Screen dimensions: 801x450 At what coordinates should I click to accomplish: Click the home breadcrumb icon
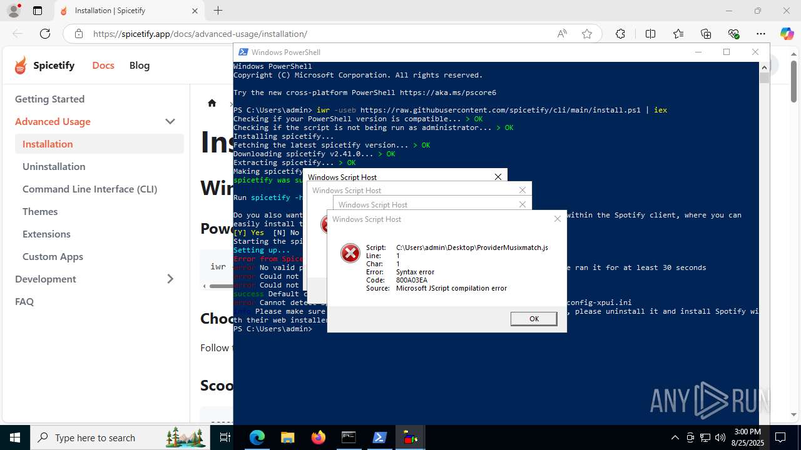click(212, 103)
